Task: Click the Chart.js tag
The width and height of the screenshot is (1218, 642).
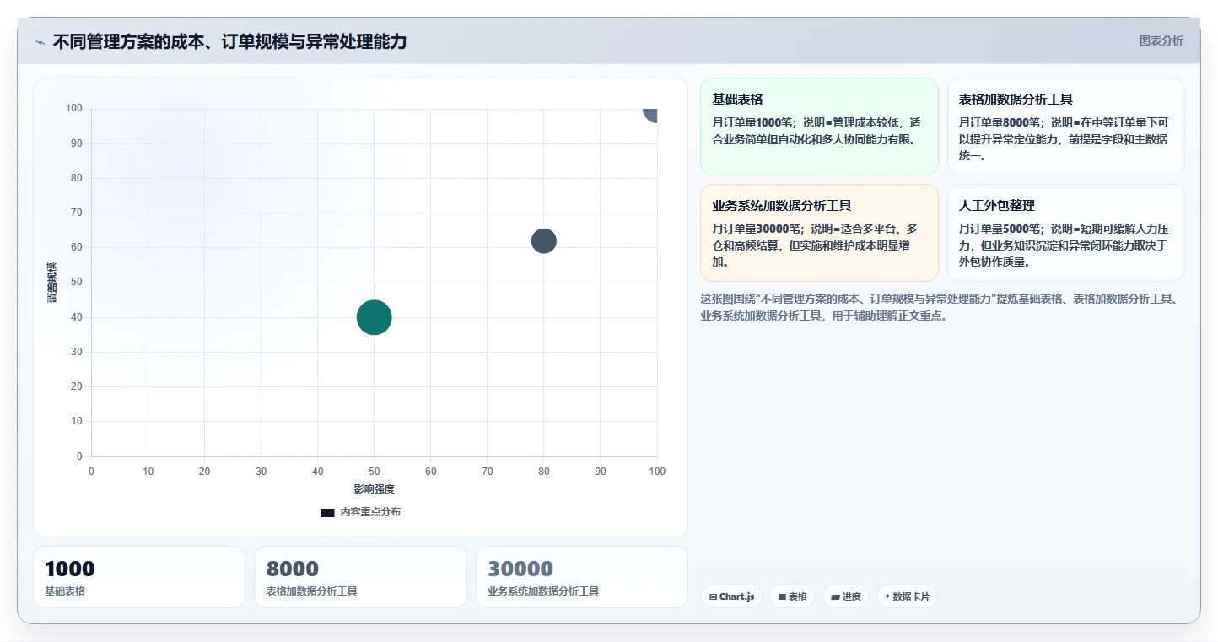Action: tap(731, 596)
